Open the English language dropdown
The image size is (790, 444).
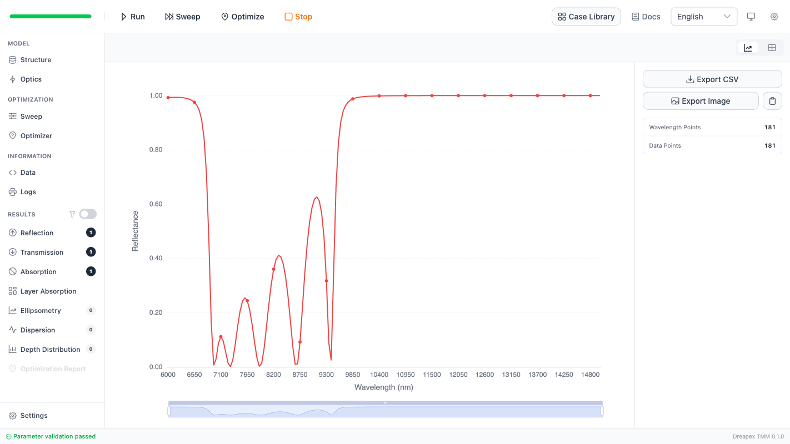[x=703, y=17]
